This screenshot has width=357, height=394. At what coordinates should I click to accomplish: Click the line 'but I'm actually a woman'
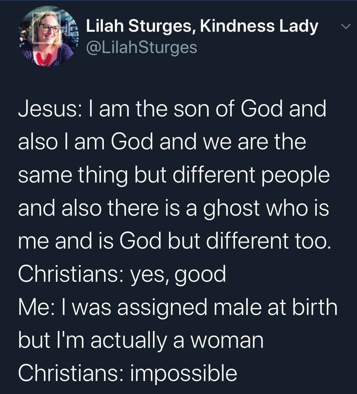[x=141, y=340]
